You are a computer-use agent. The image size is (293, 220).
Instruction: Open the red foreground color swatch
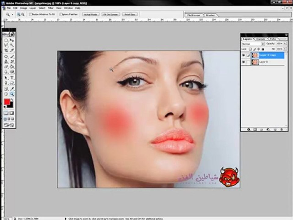(x=7, y=102)
